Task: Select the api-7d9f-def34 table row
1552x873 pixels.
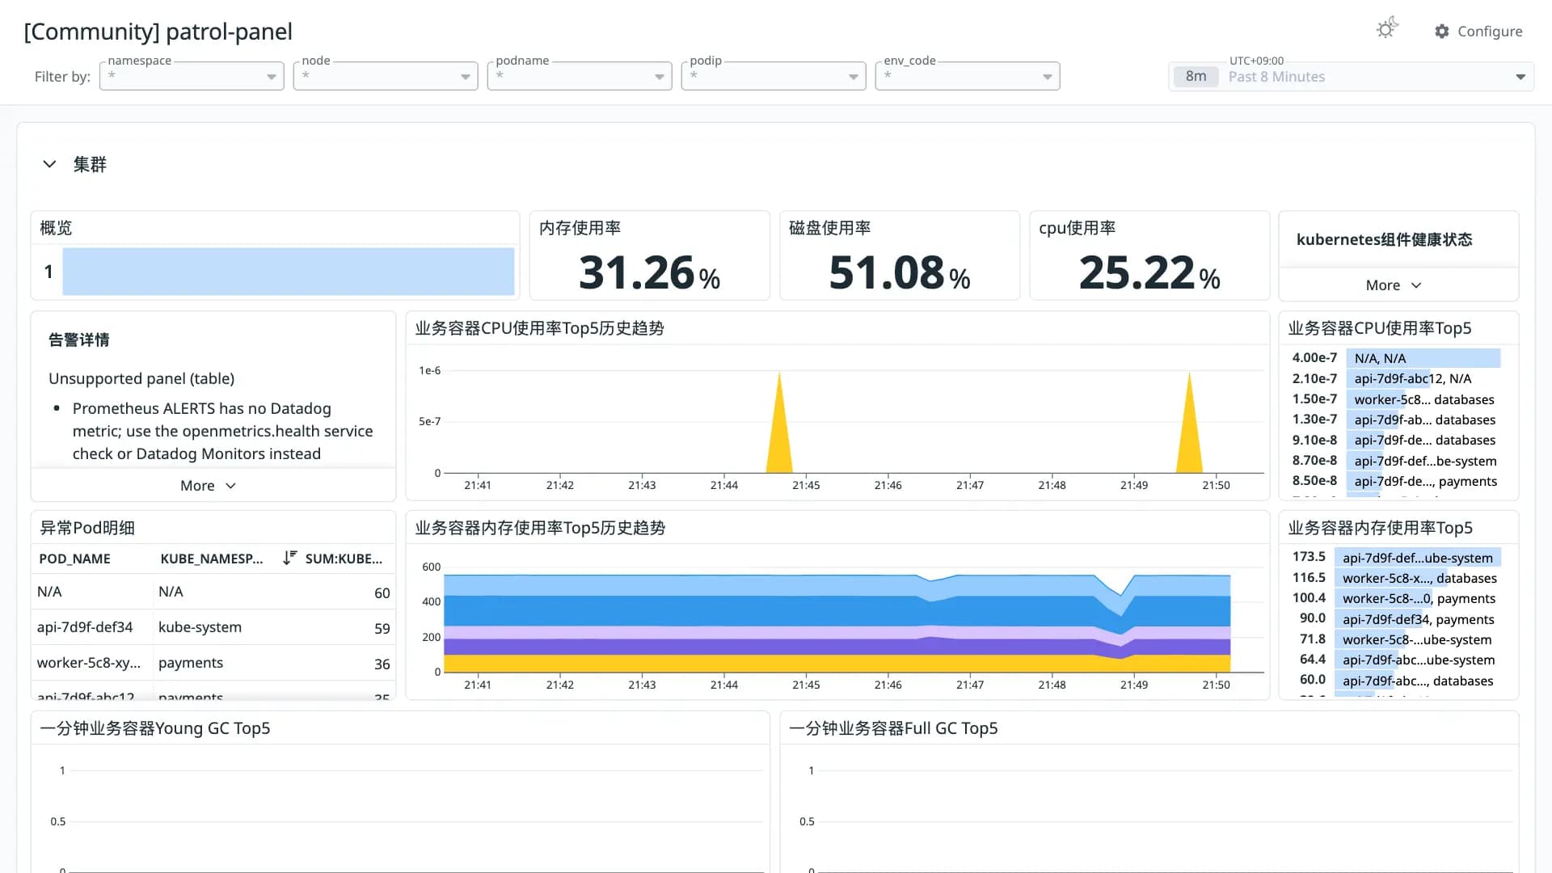Action: tap(213, 627)
